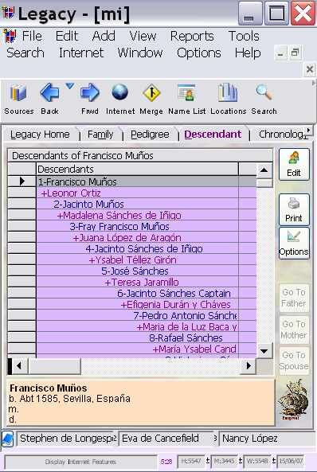The width and height of the screenshot is (317, 472).
Task: Close the inner document with X
Action: click(x=310, y=69)
